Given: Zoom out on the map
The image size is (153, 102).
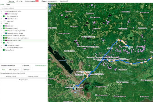Looking at the screenshot, I should [x=50, y=7].
